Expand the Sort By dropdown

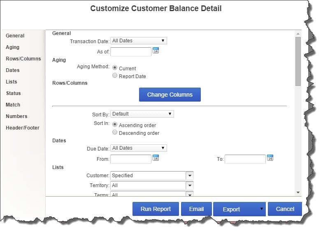[142, 114]
